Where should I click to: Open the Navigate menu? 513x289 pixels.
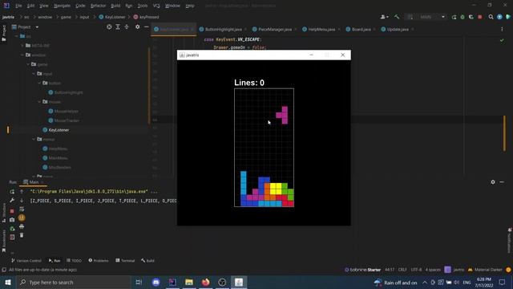pos(63,6)
